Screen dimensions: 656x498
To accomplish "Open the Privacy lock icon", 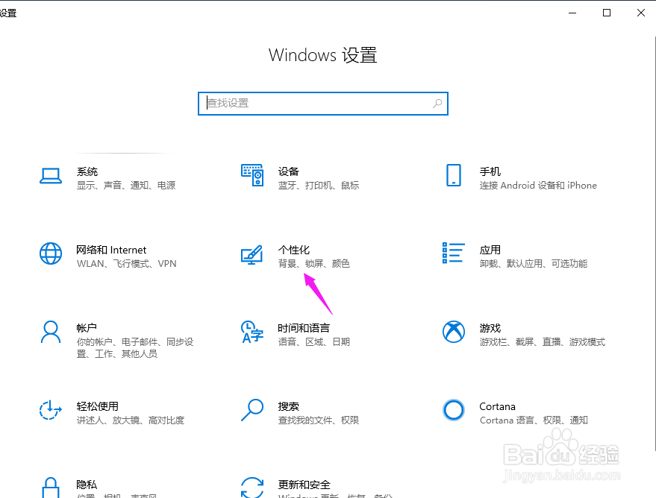I will click(51, 488).
